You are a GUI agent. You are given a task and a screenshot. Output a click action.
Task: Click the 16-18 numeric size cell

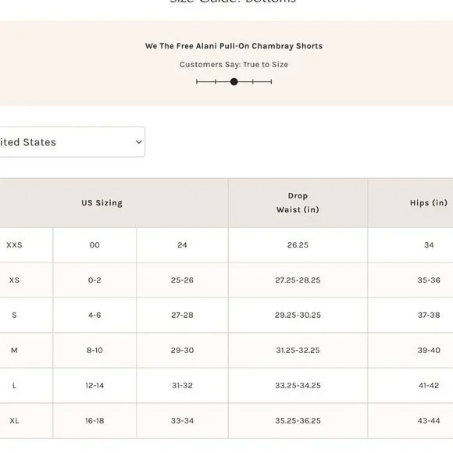(95, 421)
